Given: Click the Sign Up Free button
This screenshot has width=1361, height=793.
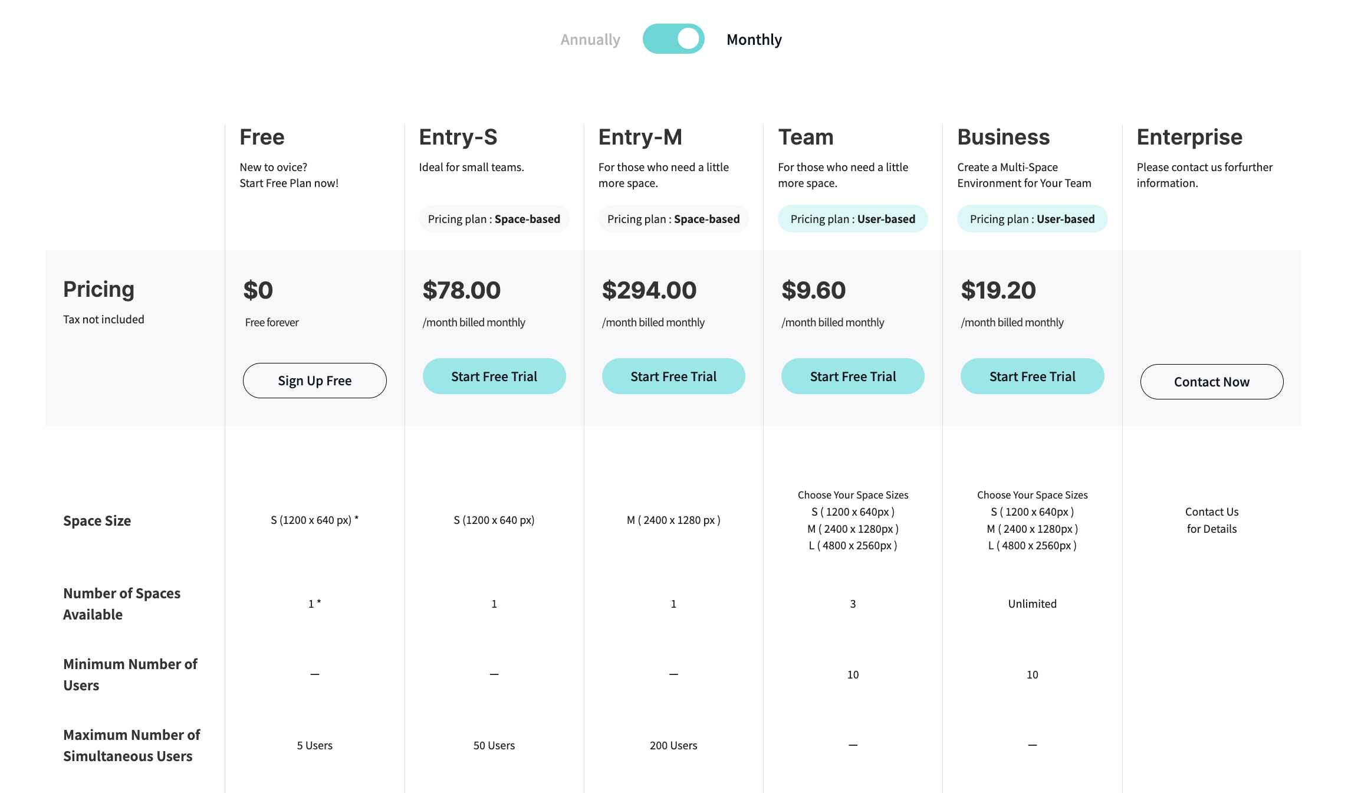Looking at the screenshot, I should click(314, 381).
